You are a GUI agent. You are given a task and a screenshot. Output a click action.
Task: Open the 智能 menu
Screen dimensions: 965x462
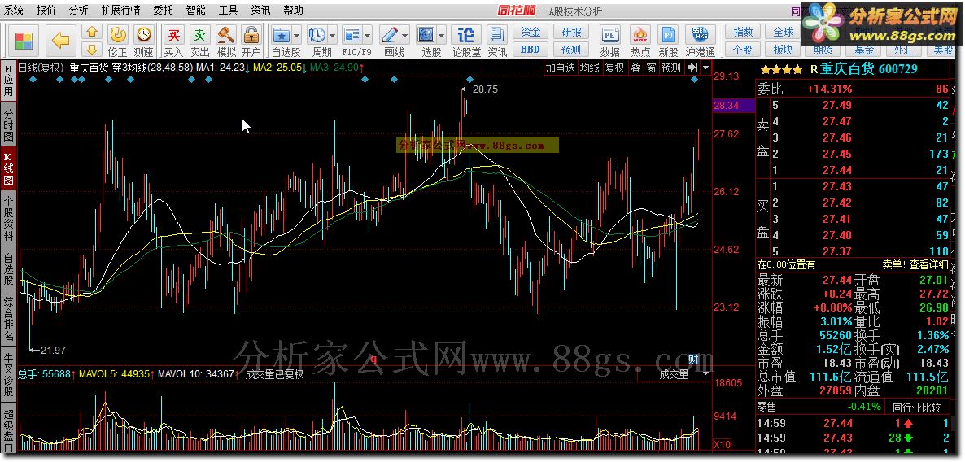click(196, 10)
